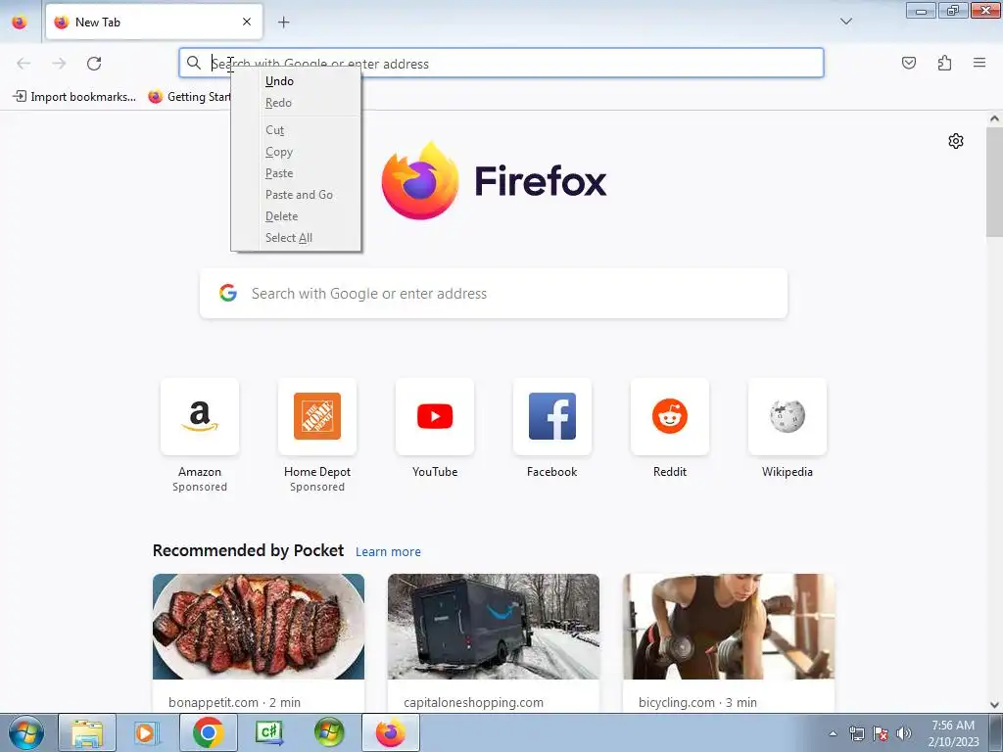Click the Learn more Pocket link
Image resolution: width=1003 pixels, height=752 pixels.
388,552
